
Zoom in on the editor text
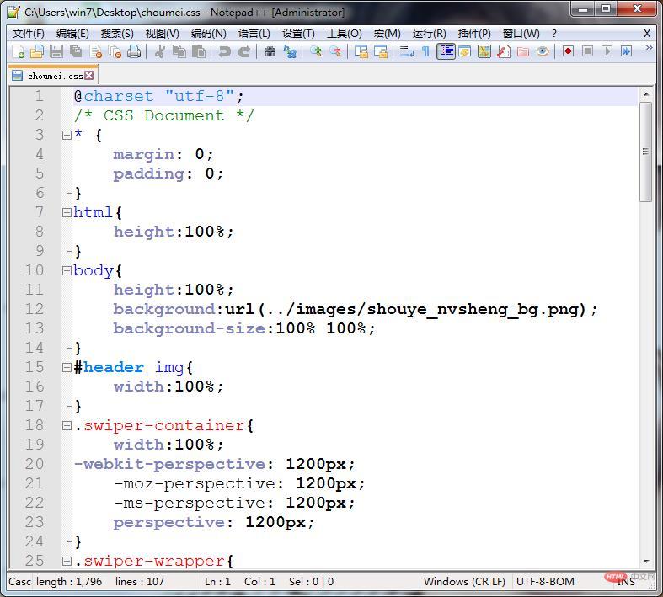pyautogui.click(x=315, y=51)
